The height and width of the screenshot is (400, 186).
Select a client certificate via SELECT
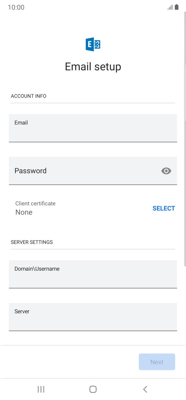click(164, 208)
